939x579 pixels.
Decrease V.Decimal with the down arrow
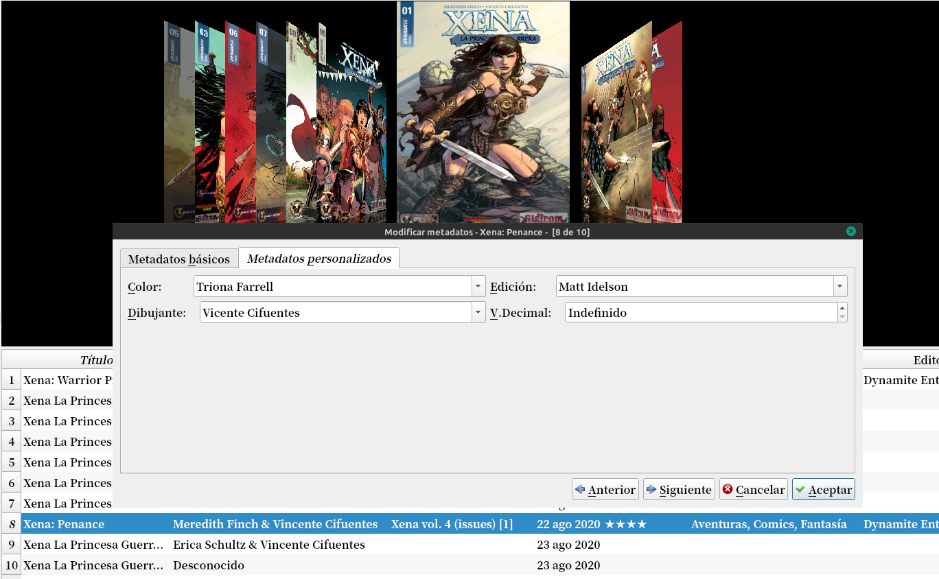tap(842, 317)
